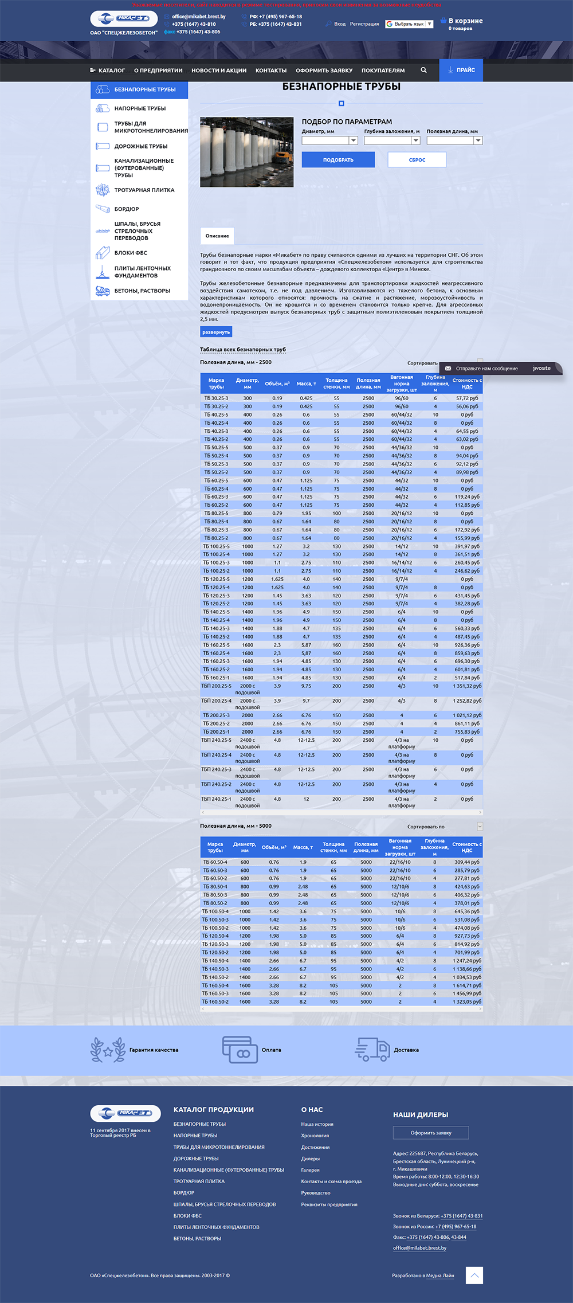This screenshot has height=1303, width=573.
Task: Click the Блоки ФБС block icon
Action: [103, 253]
